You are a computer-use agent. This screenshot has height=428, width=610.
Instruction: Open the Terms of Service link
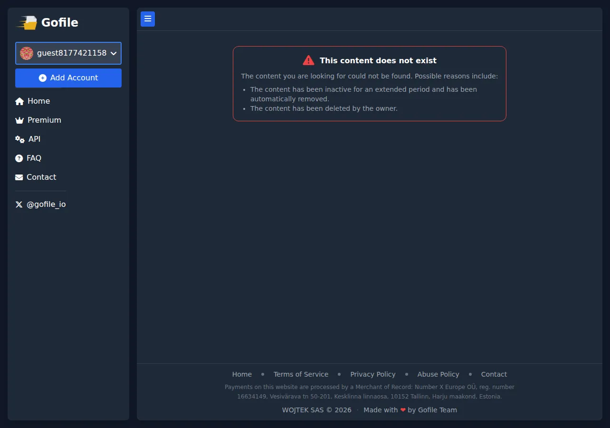click(x=301, y=374)
